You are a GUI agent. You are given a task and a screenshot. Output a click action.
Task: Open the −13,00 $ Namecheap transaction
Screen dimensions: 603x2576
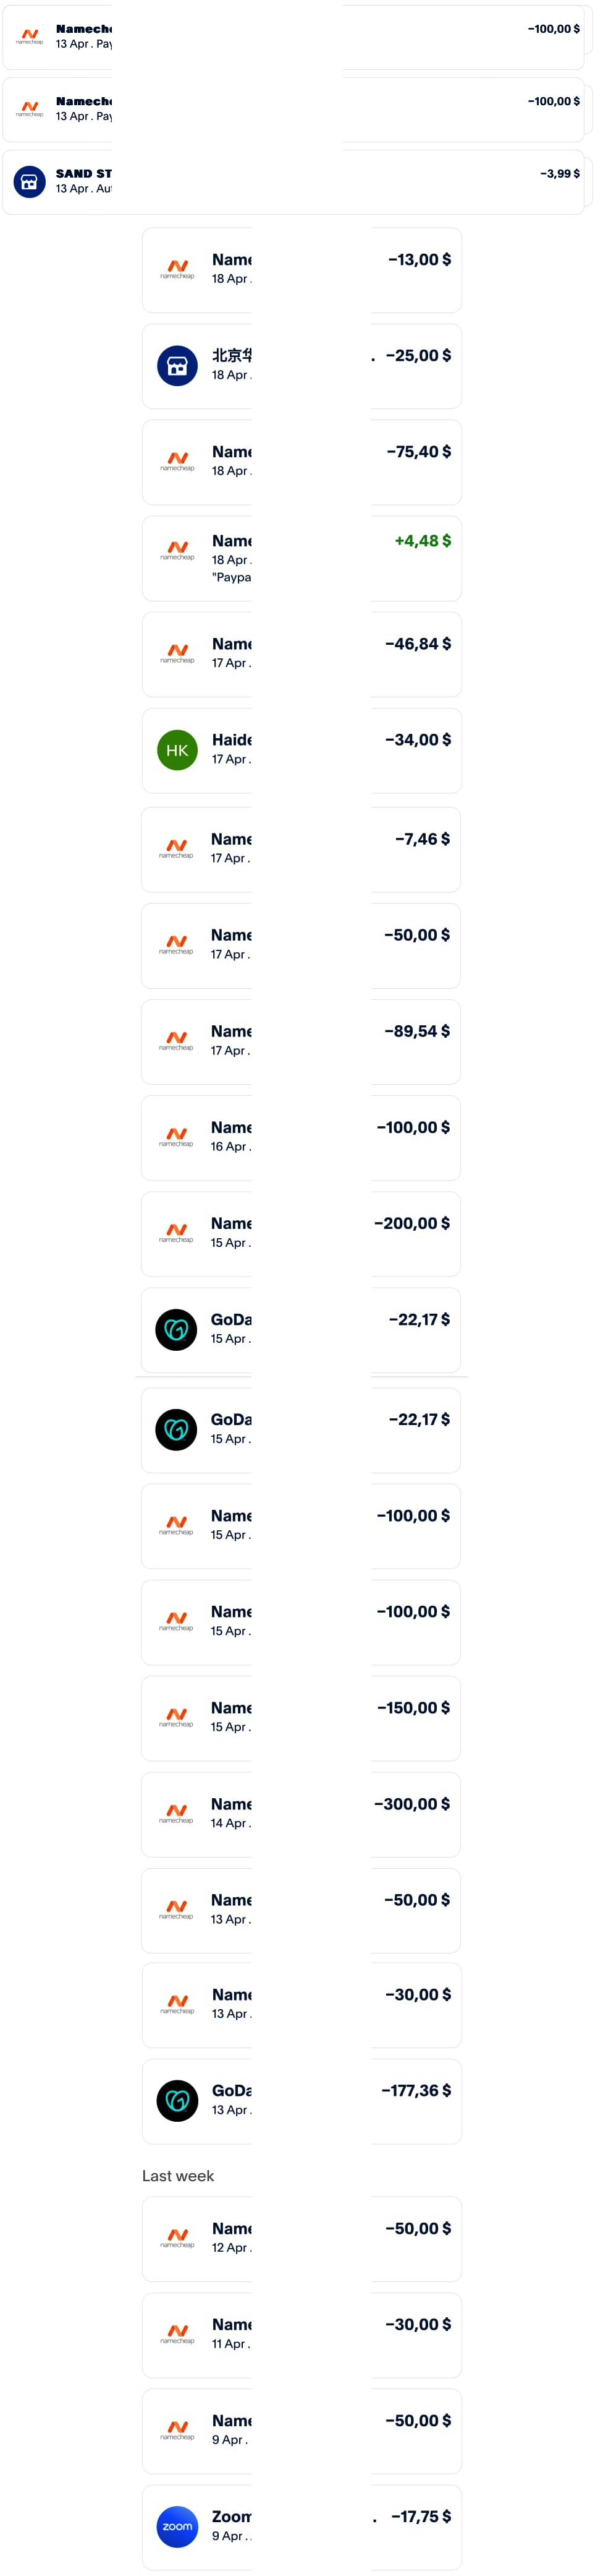coord(301,270)
